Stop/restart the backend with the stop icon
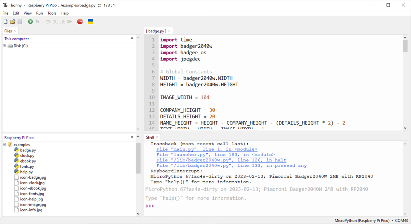Screen dimensions: 411x224 tap(80, 21)
